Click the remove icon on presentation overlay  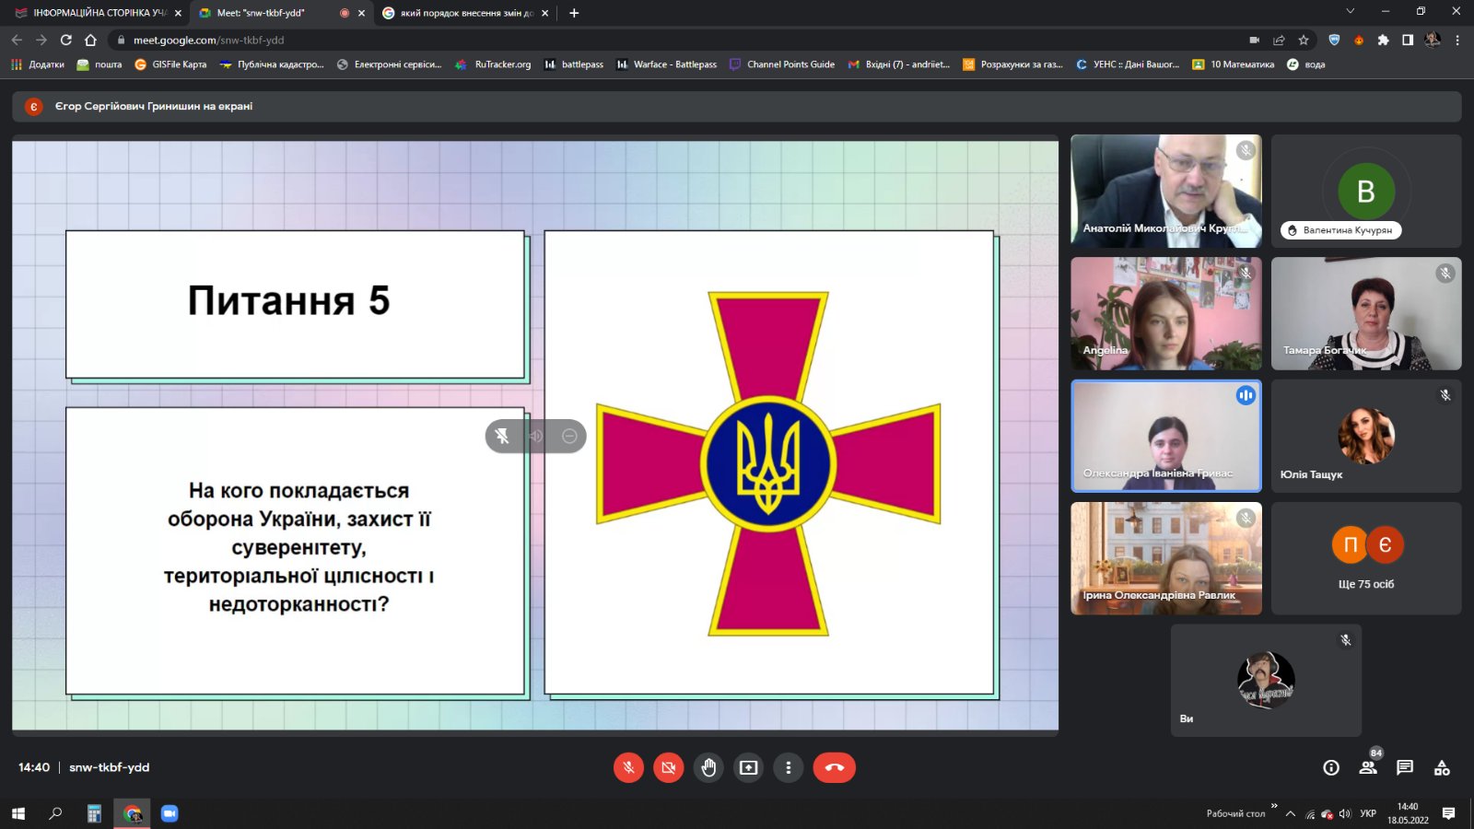pos(569,436)
